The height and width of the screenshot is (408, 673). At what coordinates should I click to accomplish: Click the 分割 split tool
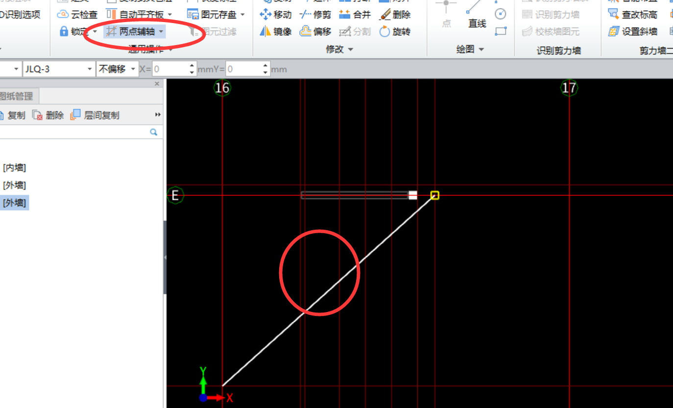[x=355, y=32]
